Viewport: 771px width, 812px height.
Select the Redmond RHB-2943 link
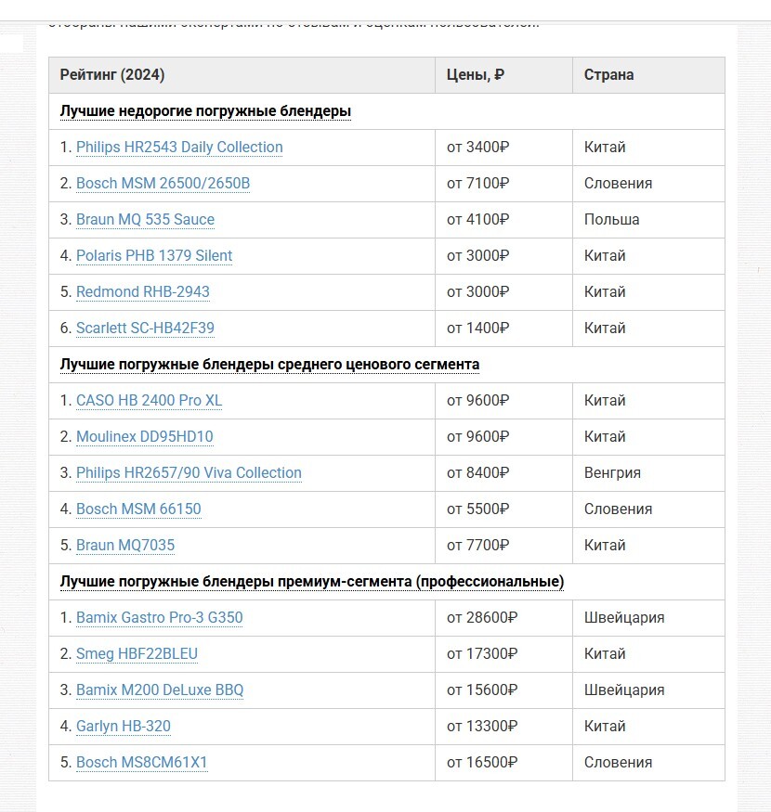pos(143,291)
